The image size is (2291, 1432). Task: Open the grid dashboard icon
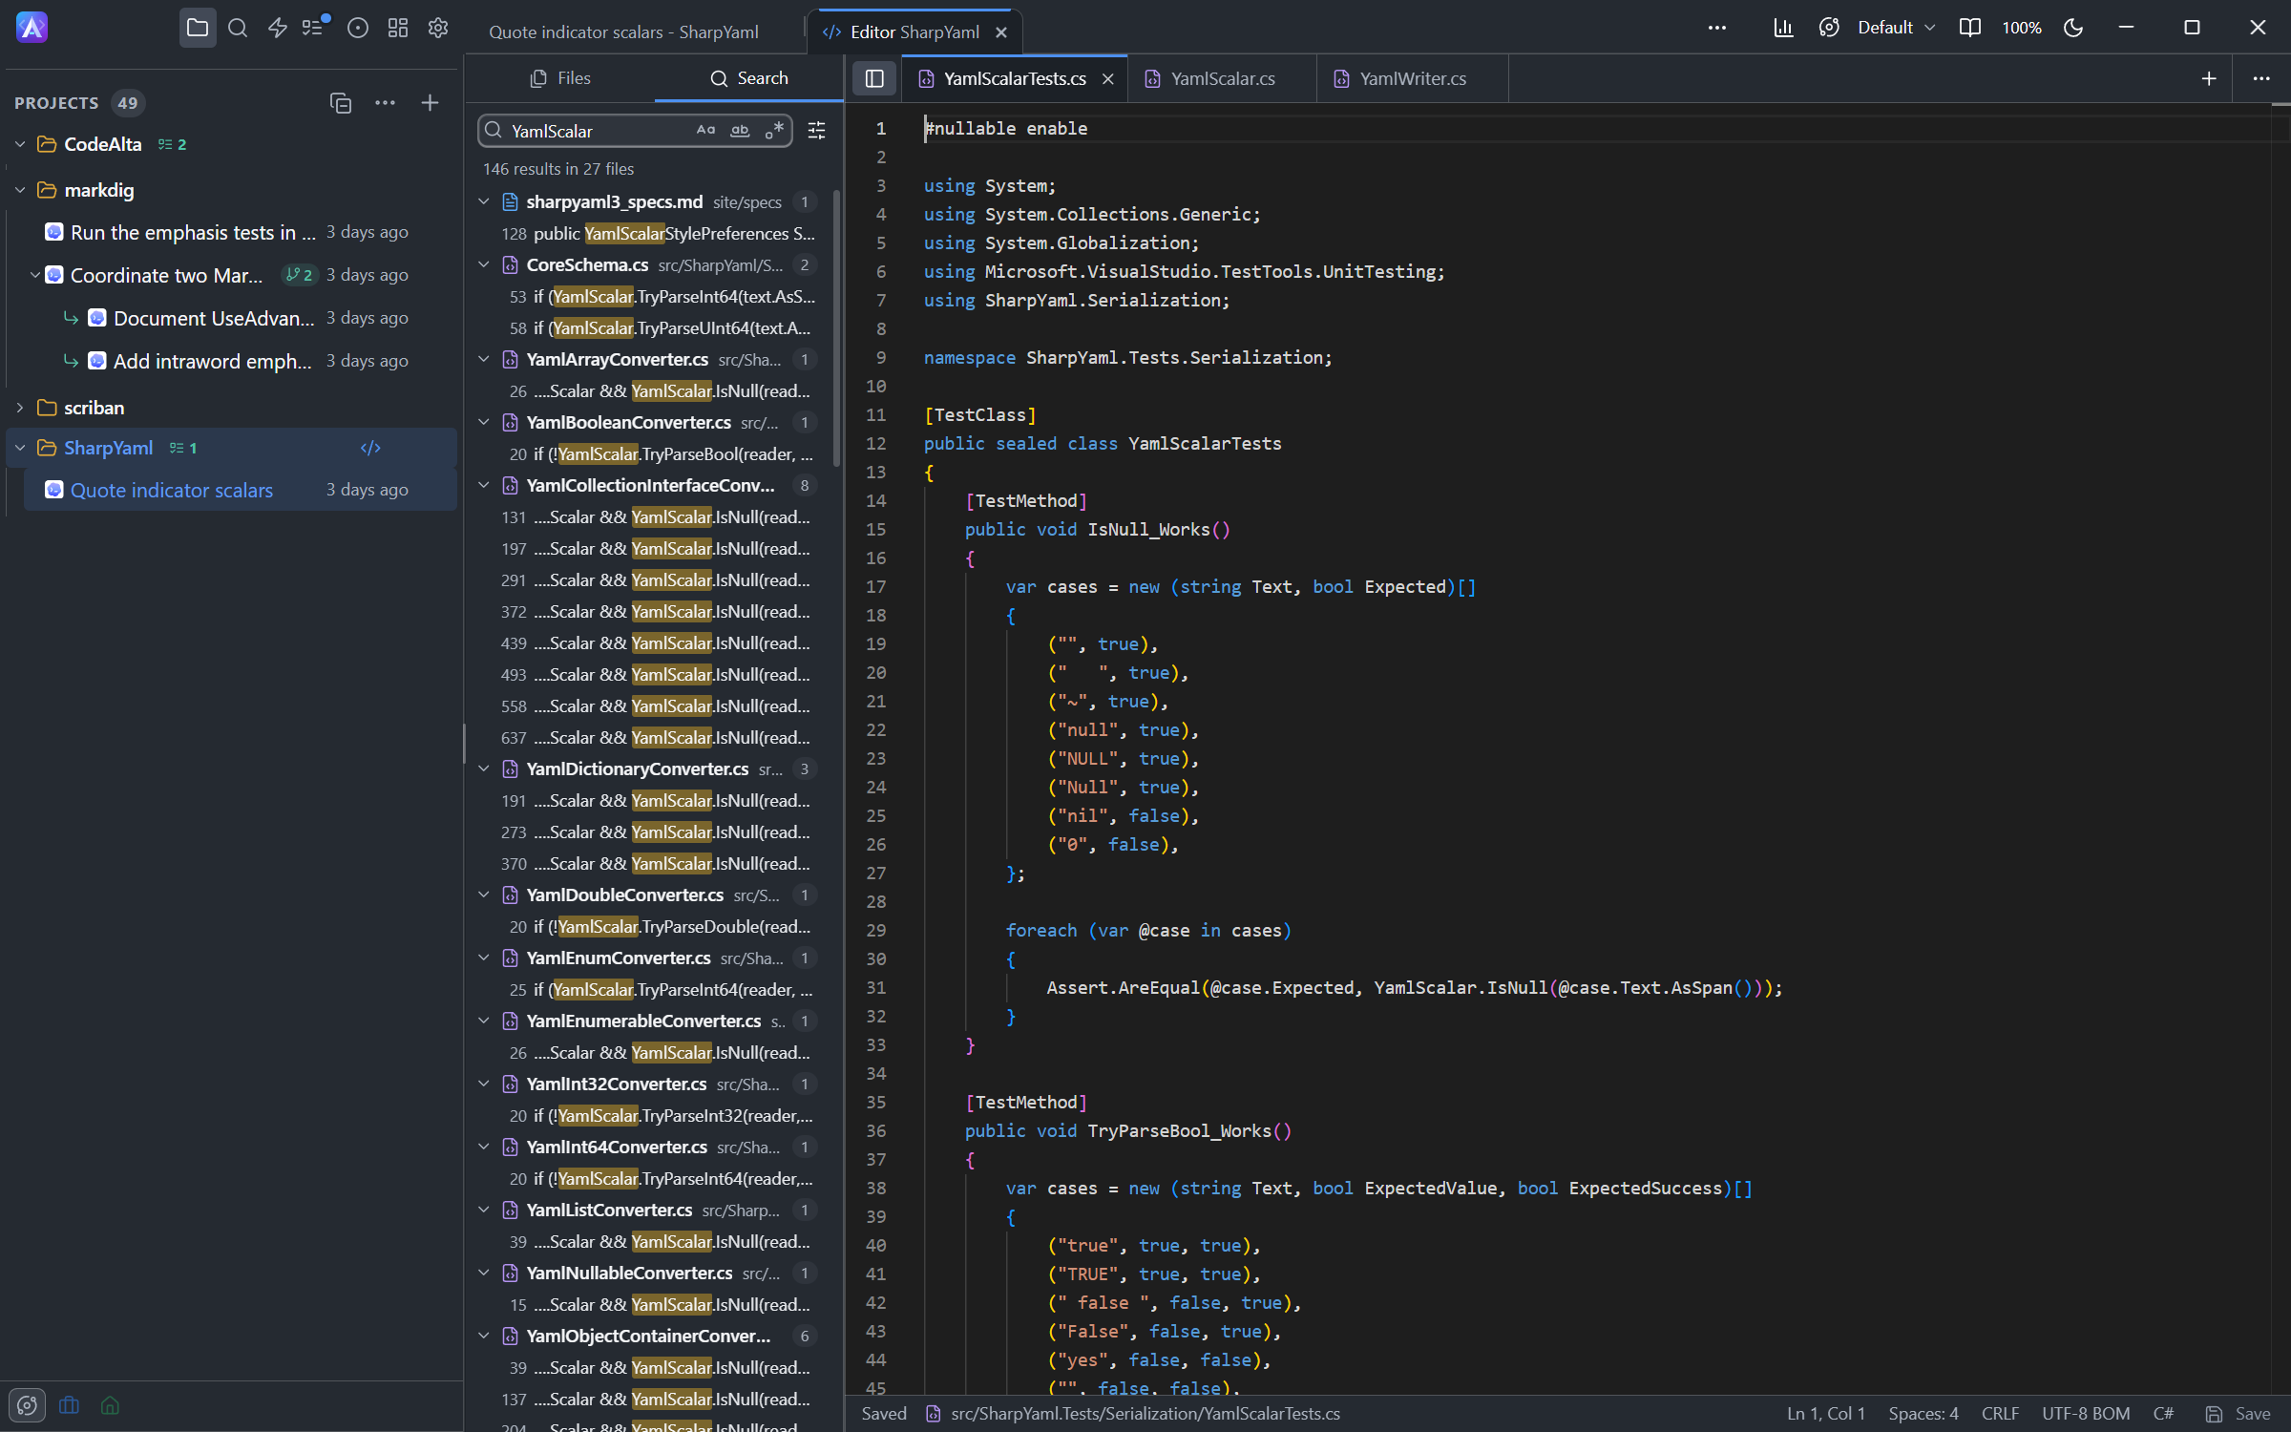pos(398,28)
